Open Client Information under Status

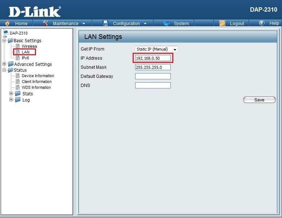pos(36,82)
